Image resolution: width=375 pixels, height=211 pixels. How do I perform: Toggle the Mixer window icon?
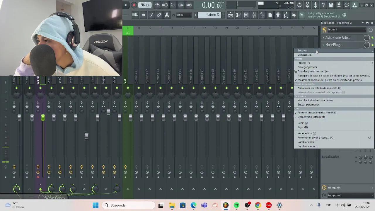[x=254, y=15]
